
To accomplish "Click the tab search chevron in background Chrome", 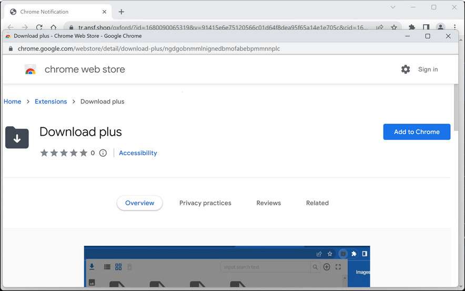I will point(393,7).
